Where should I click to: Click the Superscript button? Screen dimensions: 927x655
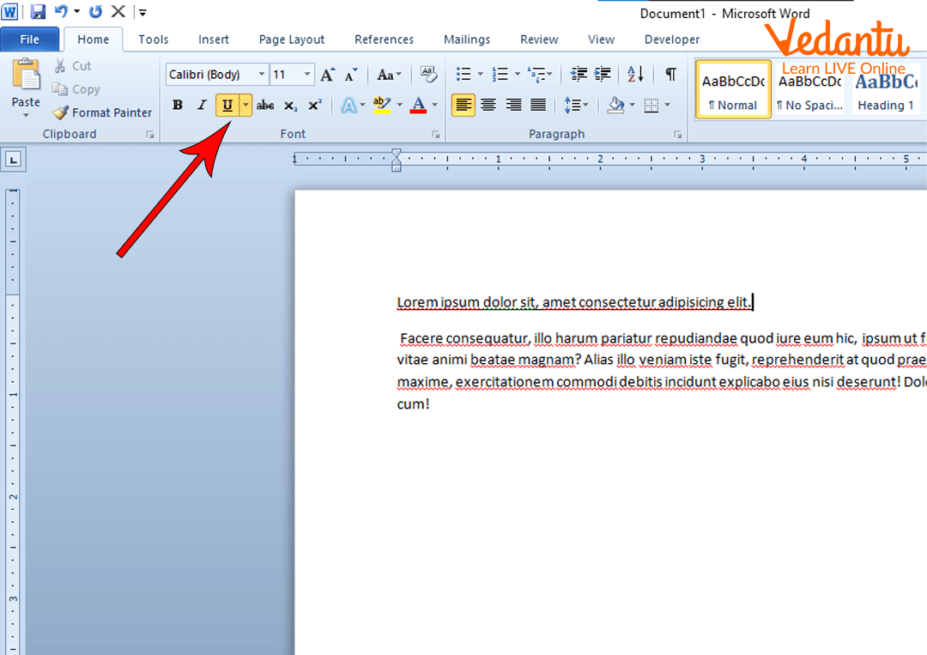pos(315,106)
